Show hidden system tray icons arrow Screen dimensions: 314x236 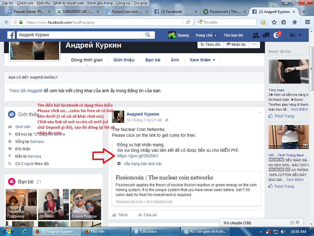261,232
